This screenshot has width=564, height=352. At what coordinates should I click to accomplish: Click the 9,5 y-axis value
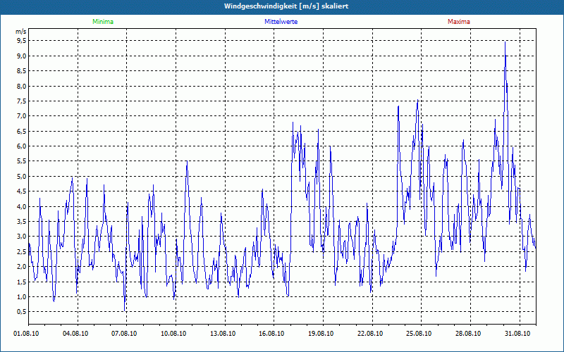click(x=22, y=41)
